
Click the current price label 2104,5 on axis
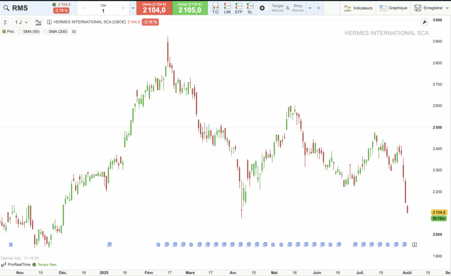[x=439, y=212]
